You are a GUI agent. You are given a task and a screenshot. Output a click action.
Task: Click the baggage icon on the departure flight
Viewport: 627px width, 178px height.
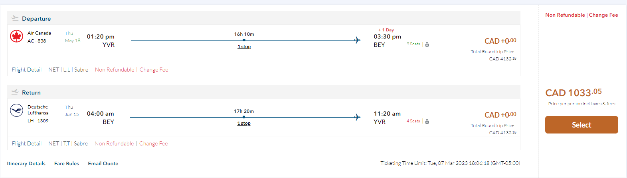(427, 44)
